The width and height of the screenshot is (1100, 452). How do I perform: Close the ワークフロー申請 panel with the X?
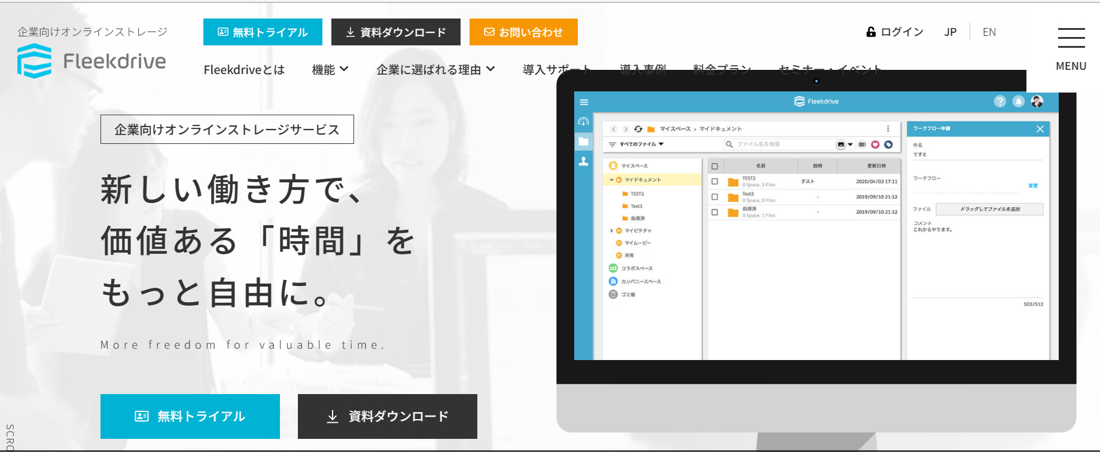pyautogui.click(x=1040, y=129)
